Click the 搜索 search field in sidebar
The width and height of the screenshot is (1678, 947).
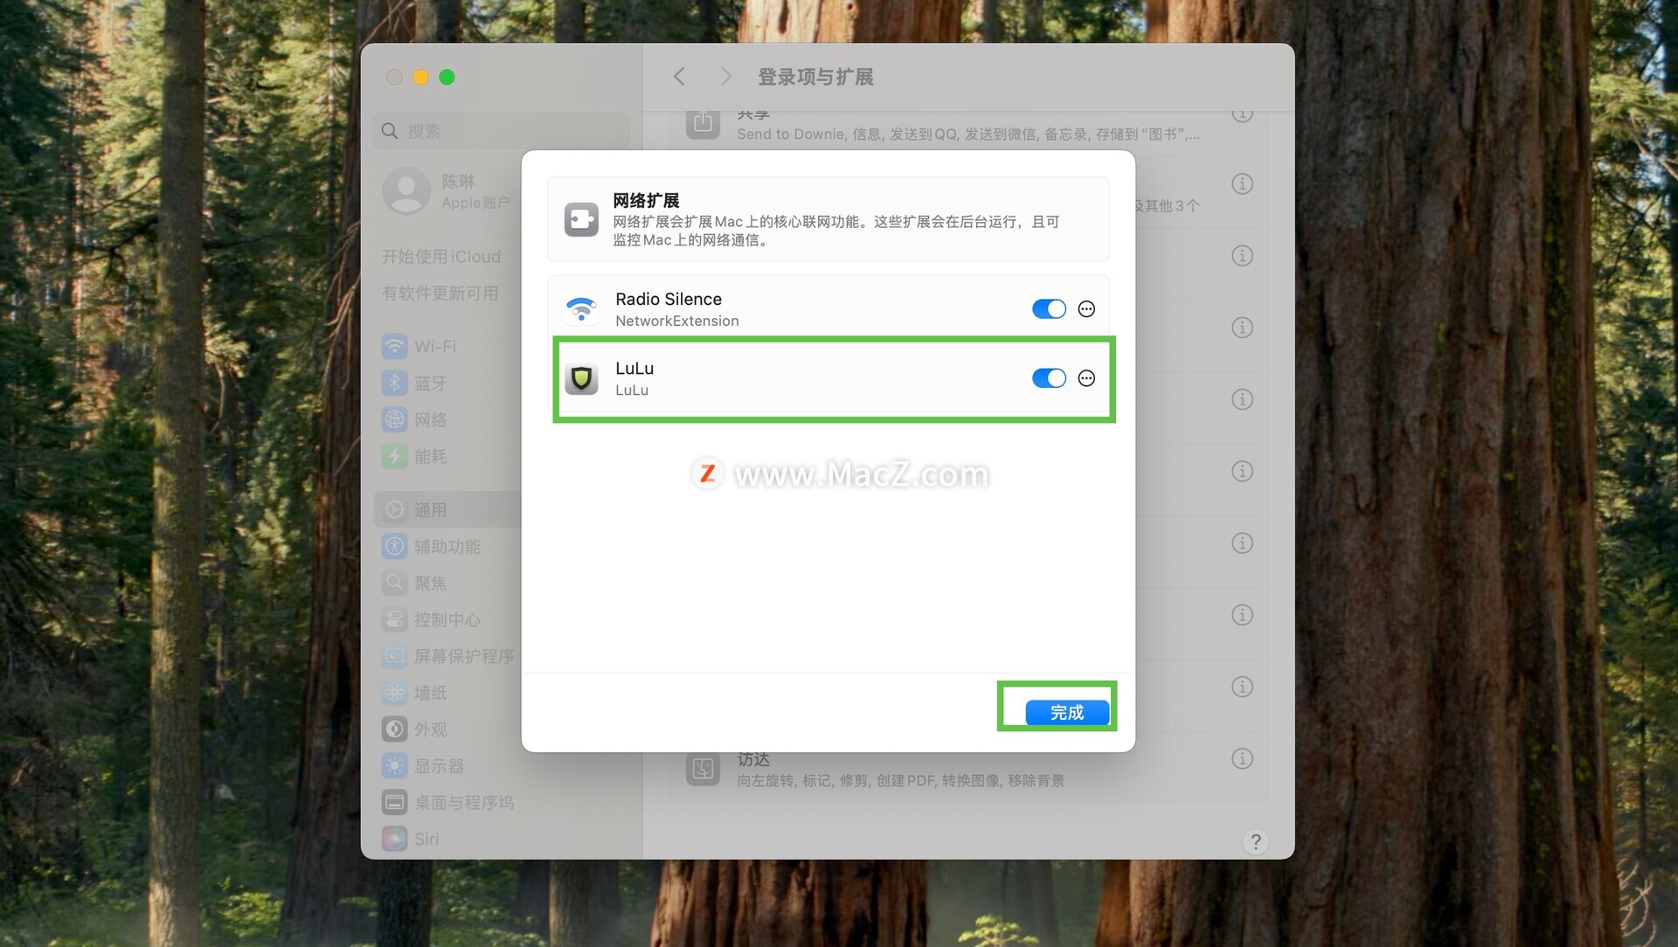pos(502,131)
